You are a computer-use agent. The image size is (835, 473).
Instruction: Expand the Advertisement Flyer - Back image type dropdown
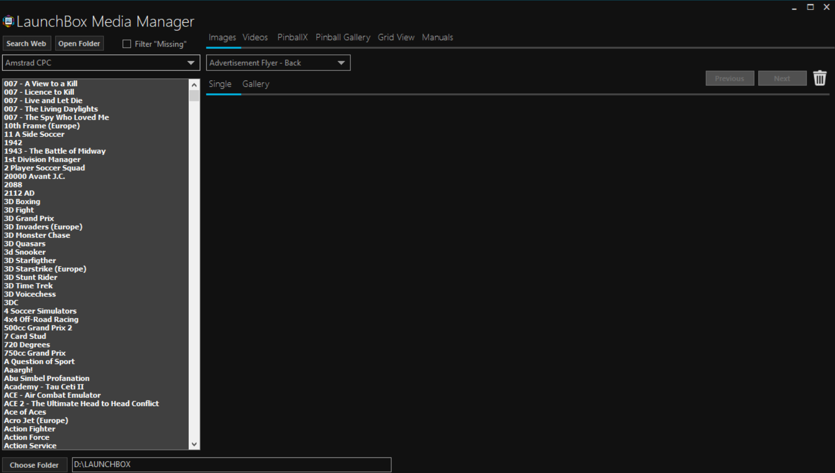(x=278, y=63)
